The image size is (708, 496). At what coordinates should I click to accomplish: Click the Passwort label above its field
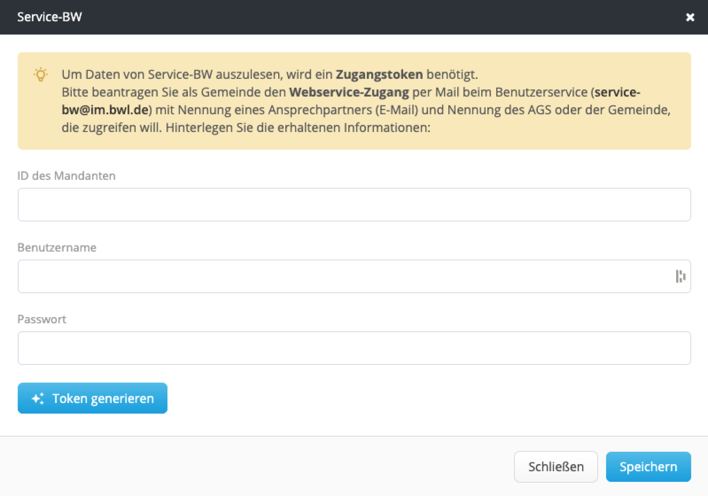point(42,319)
